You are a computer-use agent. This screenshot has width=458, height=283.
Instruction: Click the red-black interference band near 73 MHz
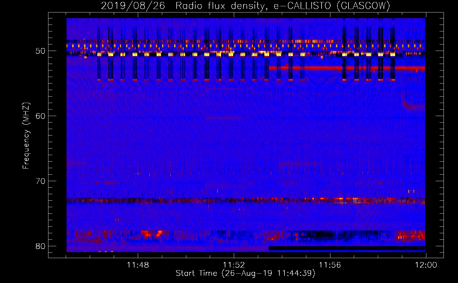tap(246, 201)
